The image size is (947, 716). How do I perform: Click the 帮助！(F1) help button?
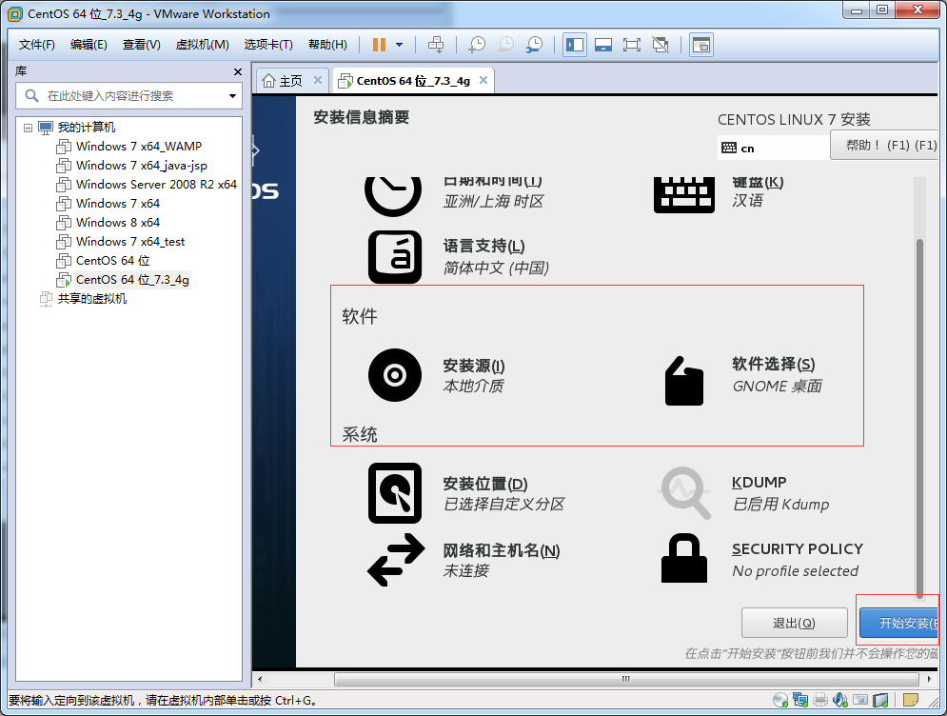pyautogui.click(x=884, y=146)
